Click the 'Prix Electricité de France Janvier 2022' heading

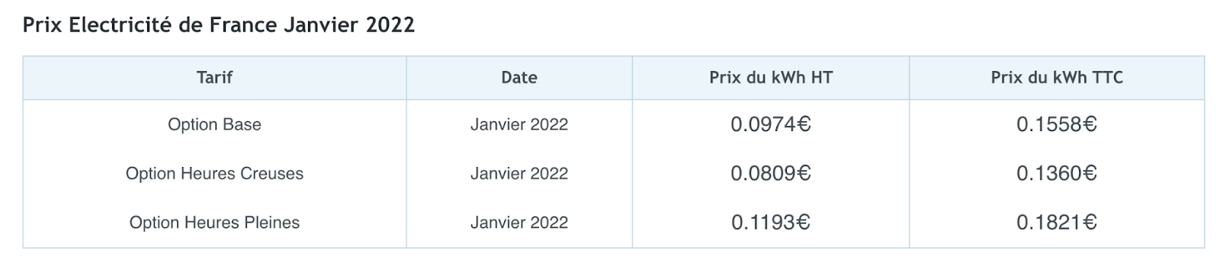click(219, 24)
